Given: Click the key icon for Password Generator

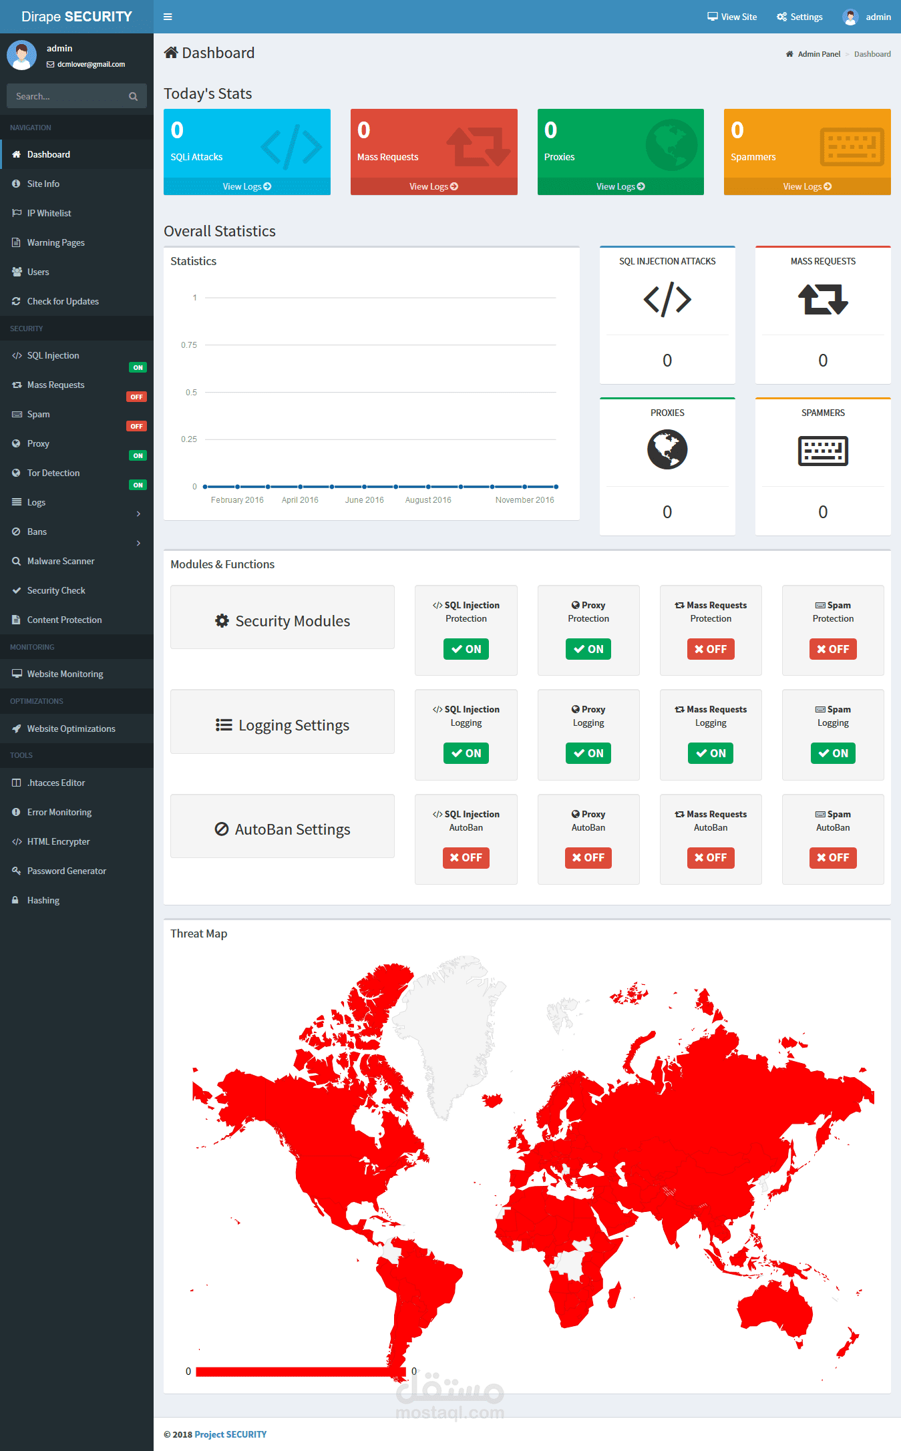Looking at the screenshot, I should [17, 871].
